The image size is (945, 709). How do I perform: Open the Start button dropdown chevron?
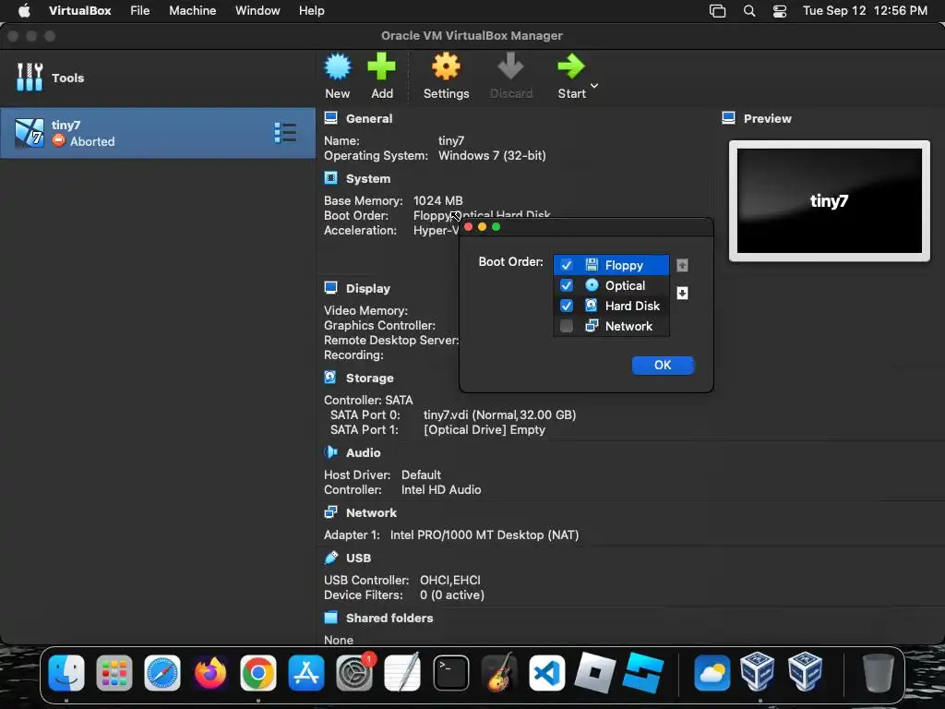594,86
